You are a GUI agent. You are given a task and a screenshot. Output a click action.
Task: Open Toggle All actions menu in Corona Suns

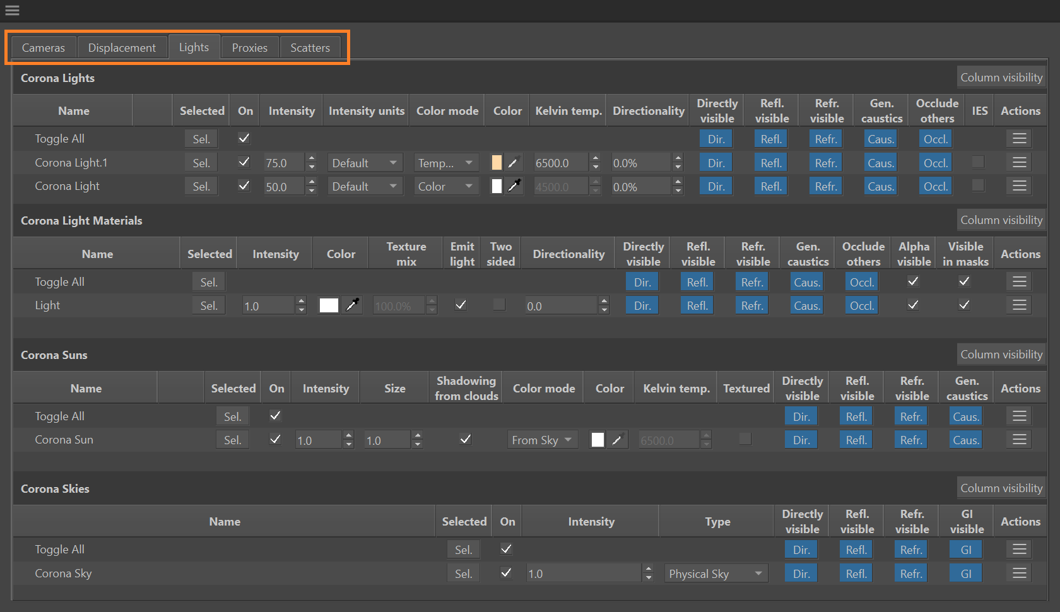(1020, 416)
